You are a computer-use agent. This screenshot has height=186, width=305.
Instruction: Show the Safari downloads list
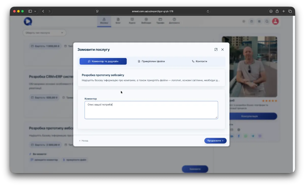pyautogui.click(x=271, y=11)
